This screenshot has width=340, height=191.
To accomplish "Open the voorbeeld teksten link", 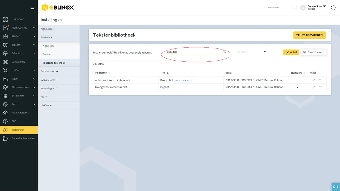I will point(140,53).
